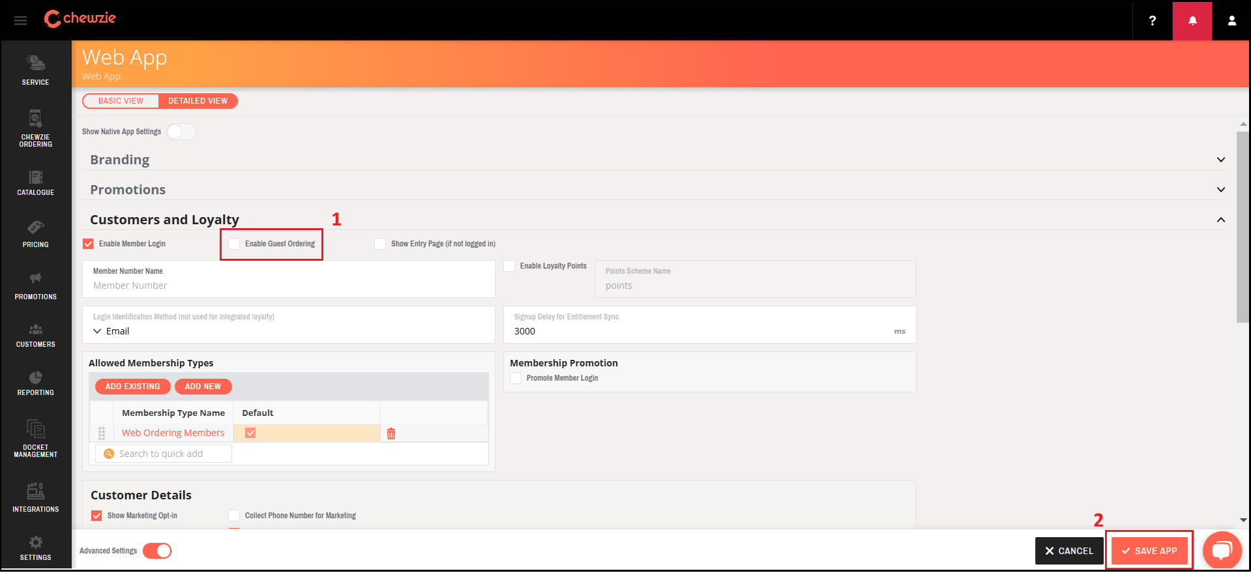The image size is (1251, 573).
Task: Open the Promotions sidebar section
Action: pyautogui.click(x=36, y=287)
